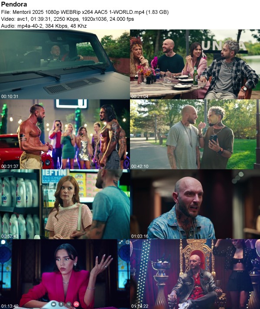Open chat bubble icon in call frame
Screen dimensions: 260x309
click(x=3, y=242)
